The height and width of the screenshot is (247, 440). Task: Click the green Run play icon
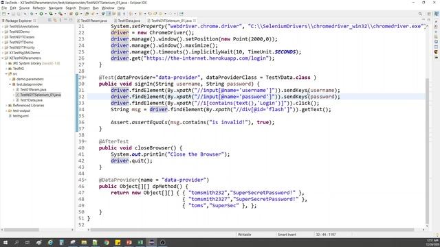(41, 14)
